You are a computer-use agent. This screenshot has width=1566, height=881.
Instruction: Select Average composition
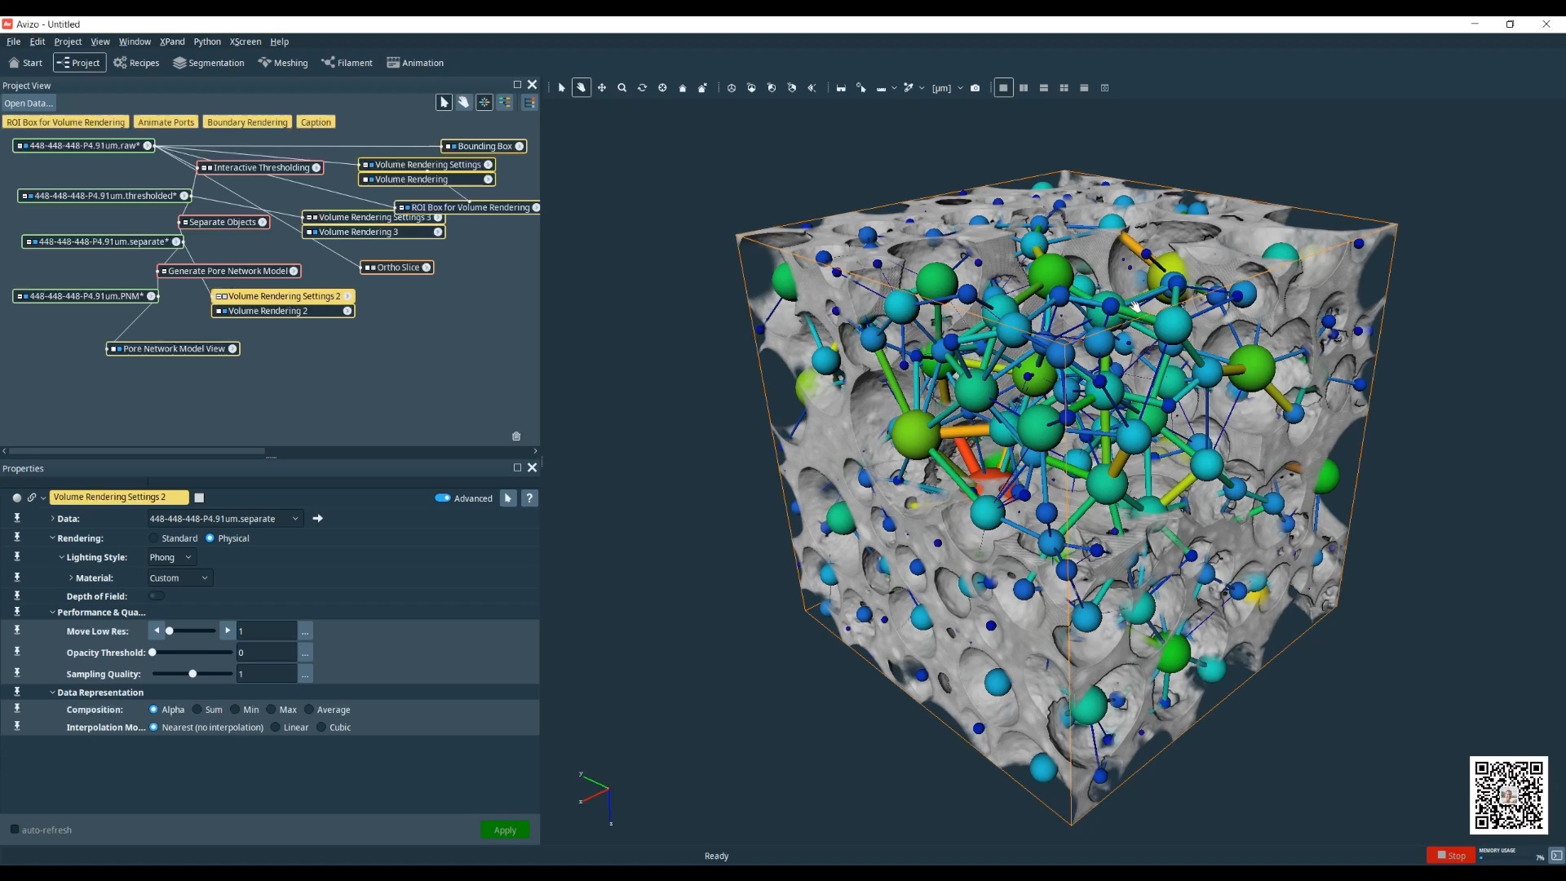pos(309,710)
